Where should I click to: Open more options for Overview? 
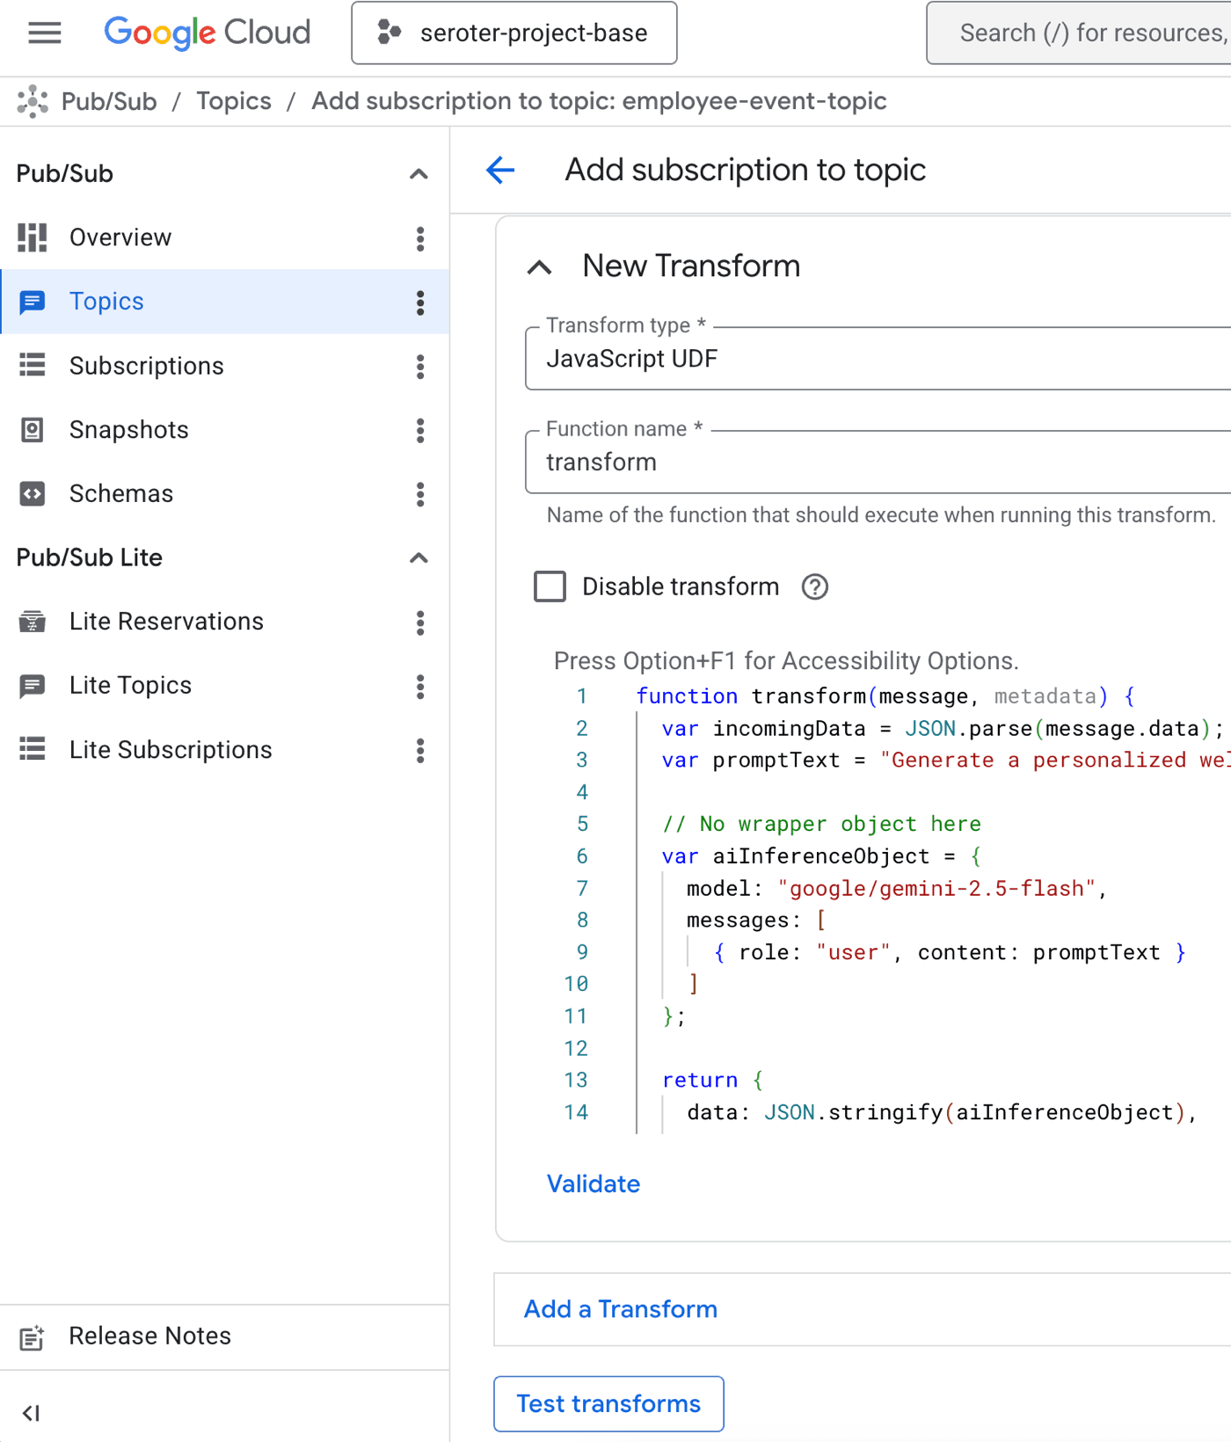click(x=420, y=238)
